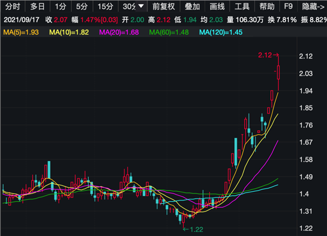Choose the 5分 five-minute period
The height and width of the screenshot is (236, 327).
coord(82,7)
